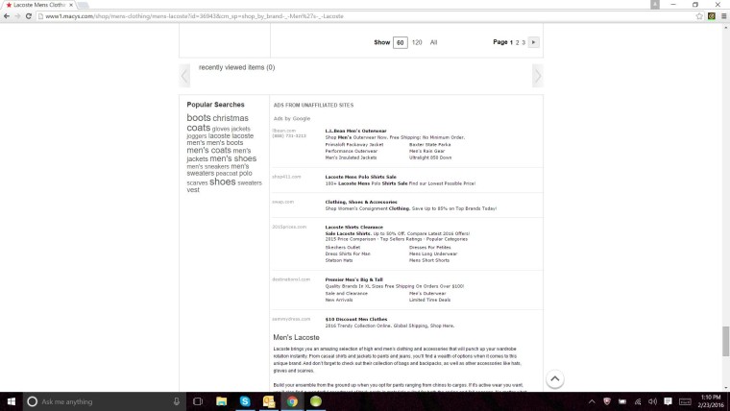This screenshot has width=730, height=411.
Task: Open Skype from taskbar
Action: 245,401
